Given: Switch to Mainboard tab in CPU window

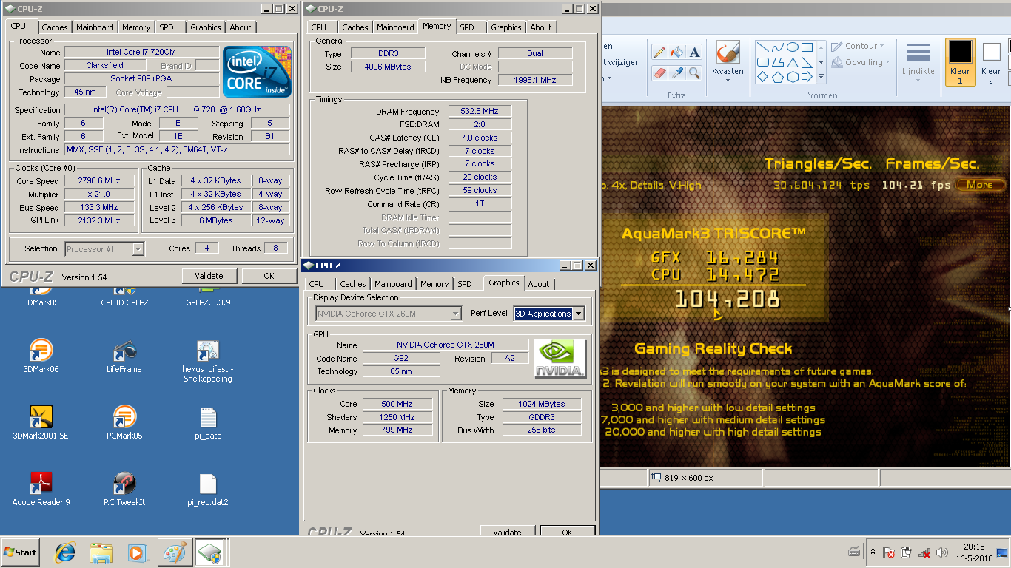Looking at the screenshot, I should tap(95, 27).
